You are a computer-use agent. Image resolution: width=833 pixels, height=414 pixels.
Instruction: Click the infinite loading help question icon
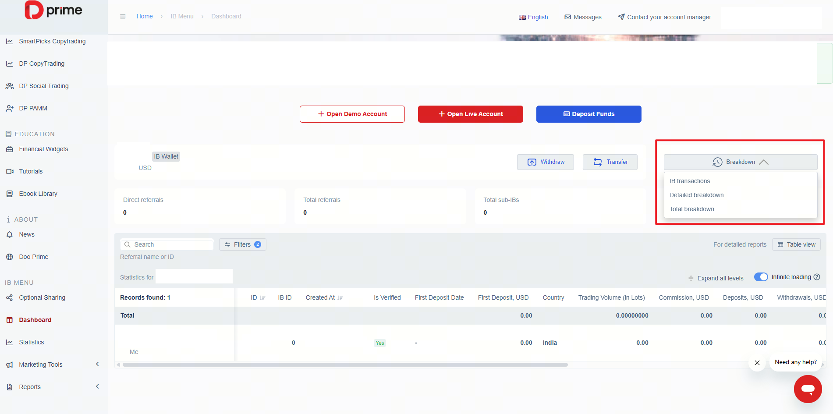[817, 277]
